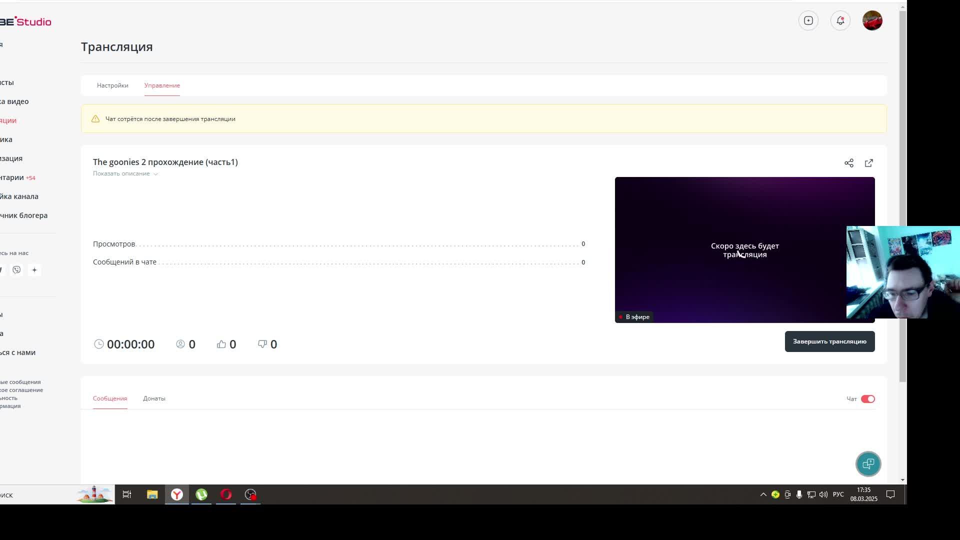Viewport: 960px width, 540px height.
Task: Click the like counter icon in stream stats
Action: click(221, 343)
